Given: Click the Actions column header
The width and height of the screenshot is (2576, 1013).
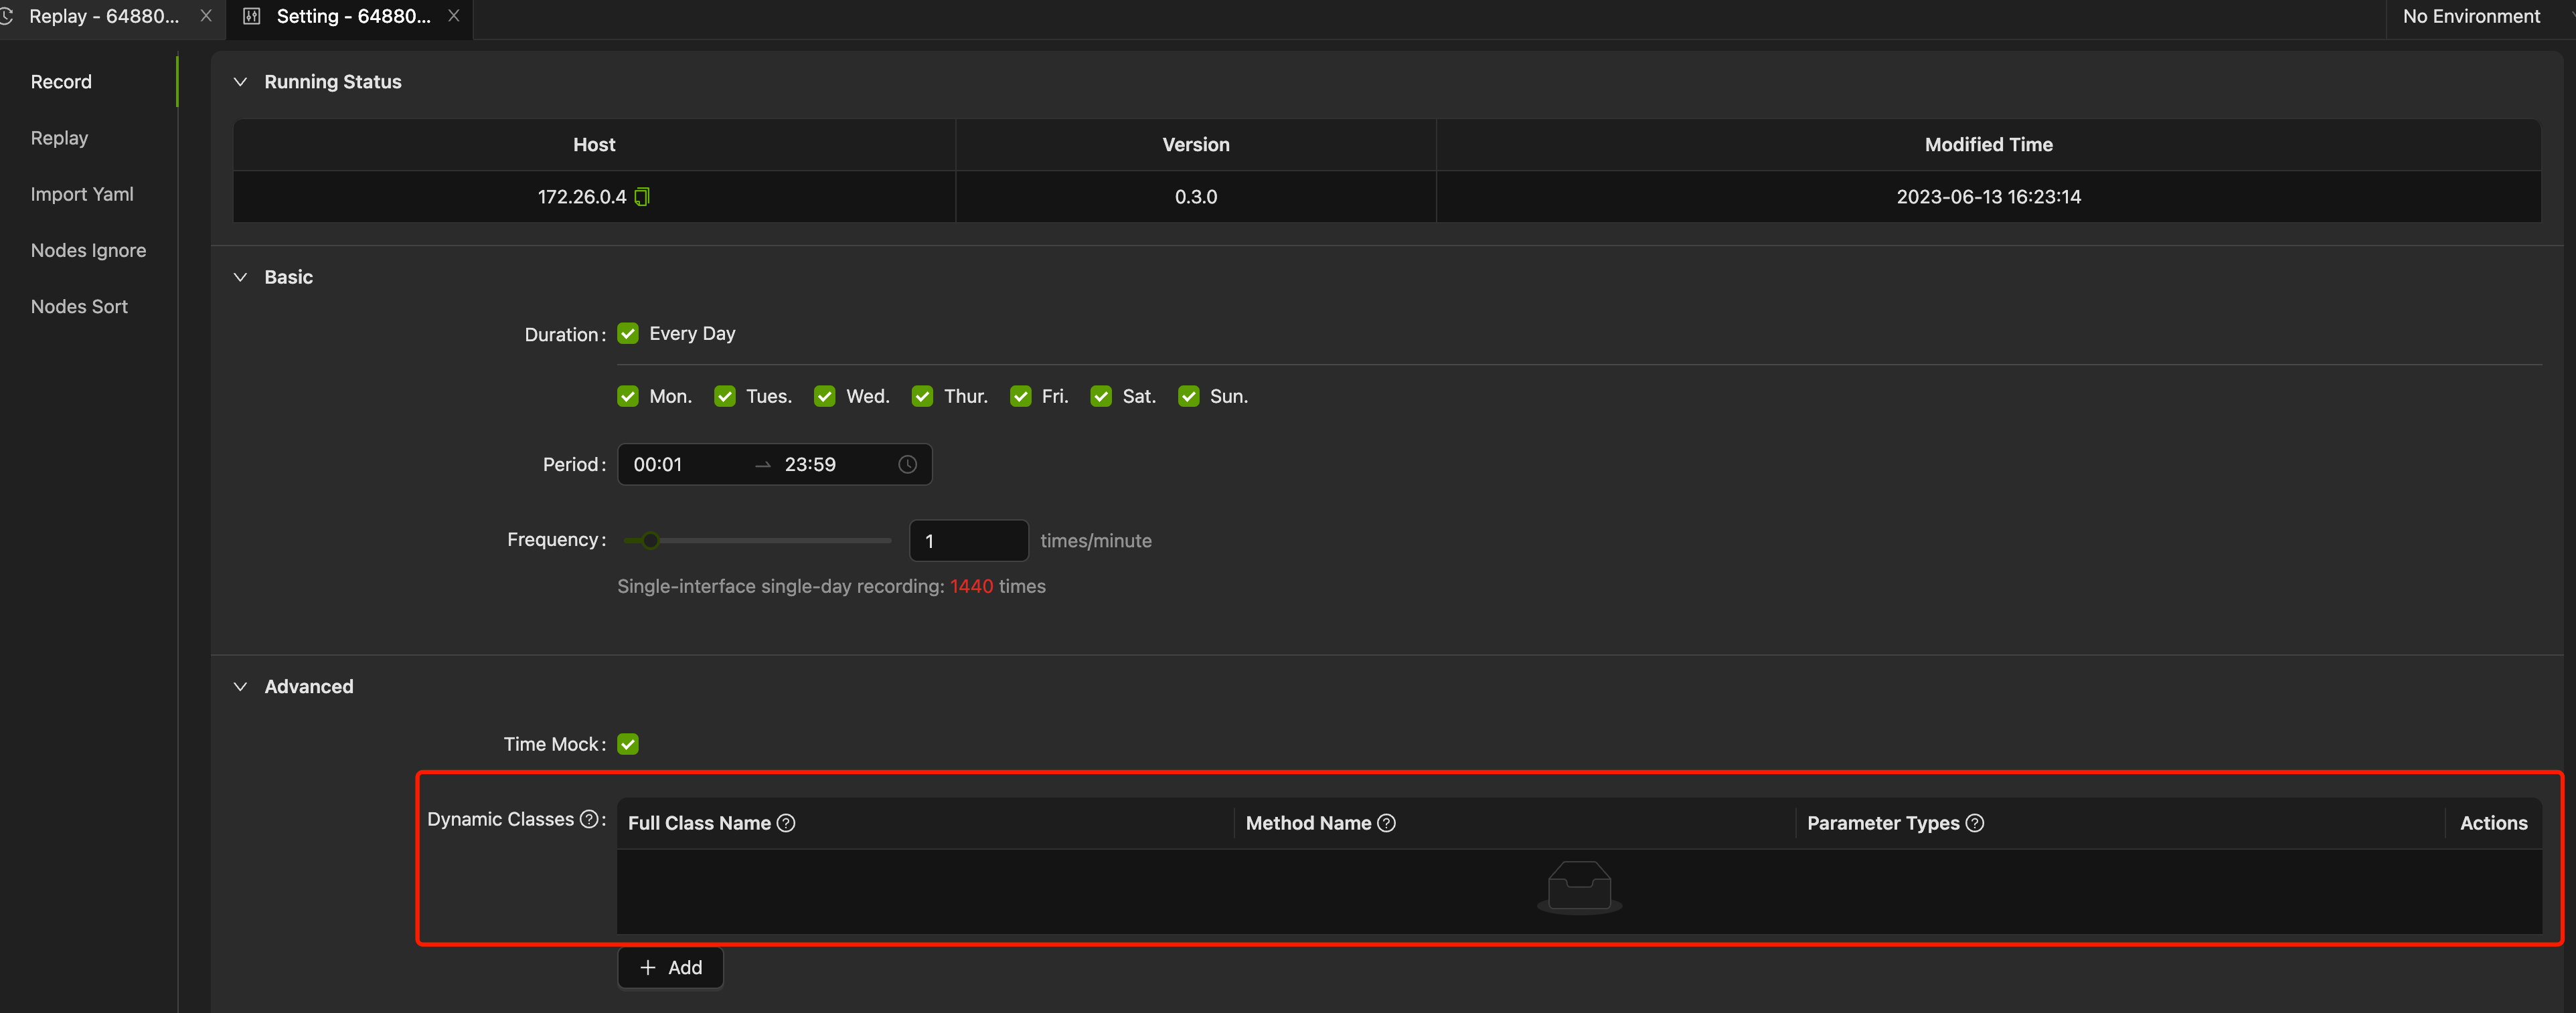Looking at the screenshot, I should click(2493, 823).
